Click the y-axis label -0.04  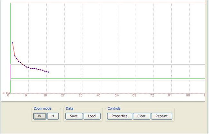click(6, 93)
